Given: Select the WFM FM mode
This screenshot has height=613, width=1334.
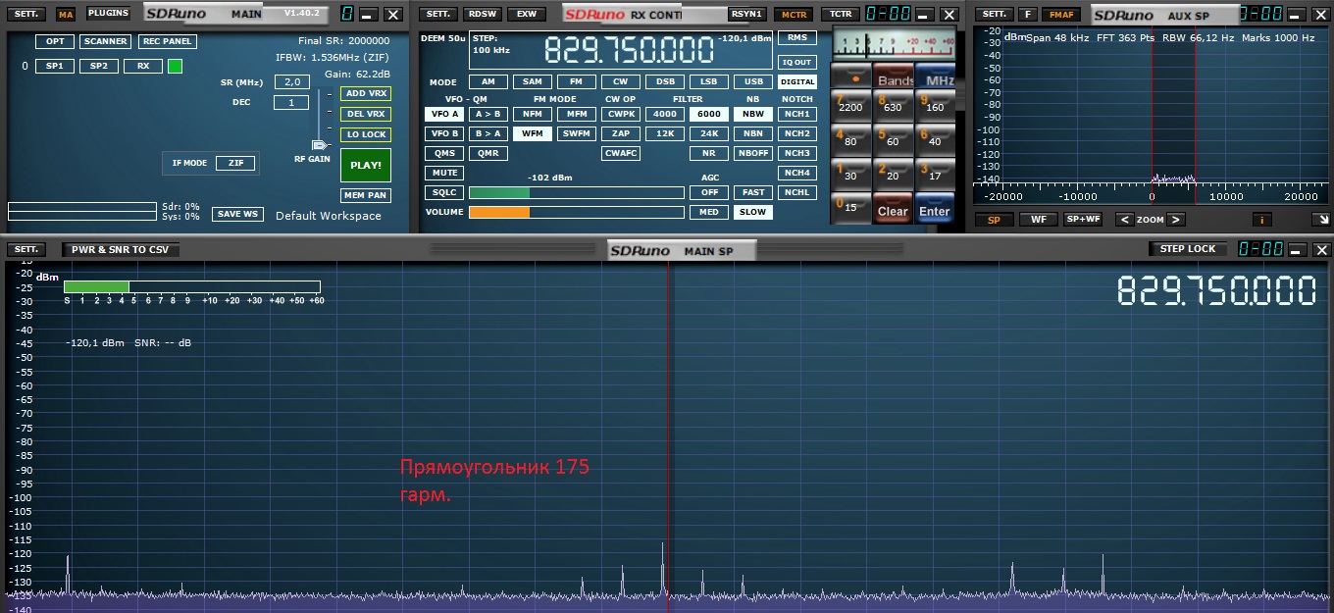Looking at the screenshot, I should tap(532, 133).
